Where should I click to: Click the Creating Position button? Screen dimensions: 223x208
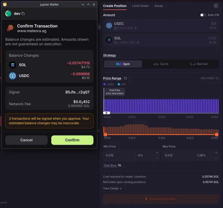tap(161, 199)
